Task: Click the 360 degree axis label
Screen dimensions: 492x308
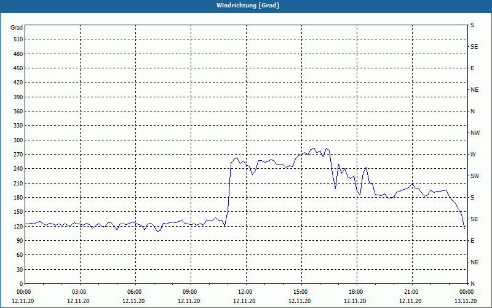Action: point(18,111)
